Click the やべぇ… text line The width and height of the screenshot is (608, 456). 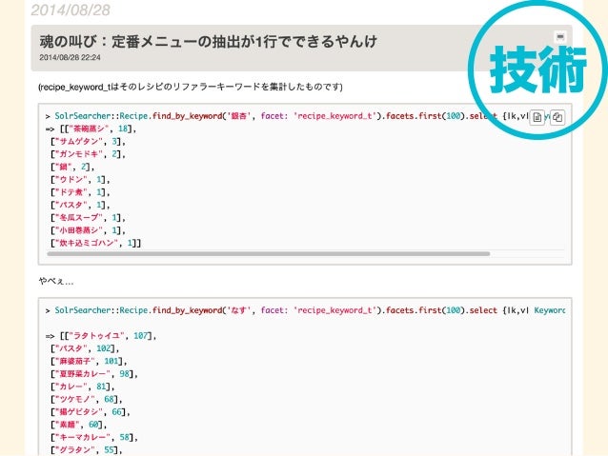56,281
